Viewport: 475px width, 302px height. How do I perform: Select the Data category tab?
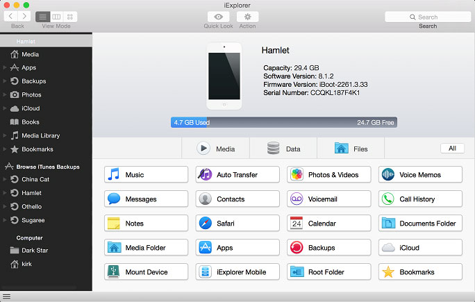pos(283,149)
